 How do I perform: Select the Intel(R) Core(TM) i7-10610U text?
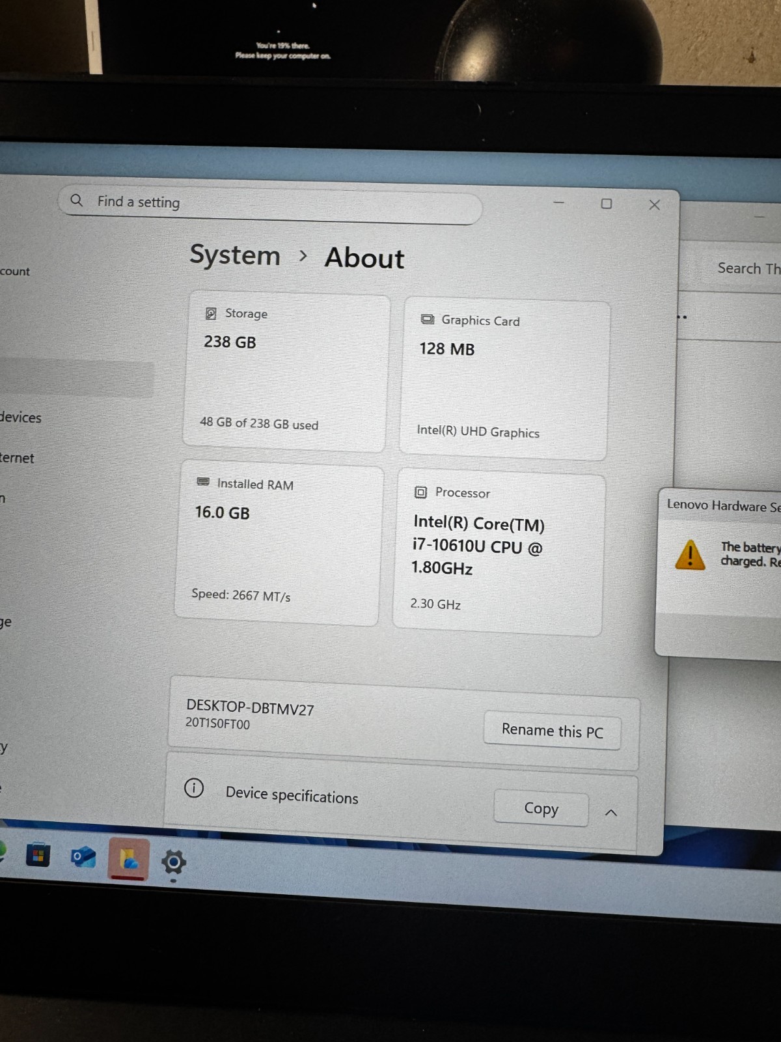(478, 546)
